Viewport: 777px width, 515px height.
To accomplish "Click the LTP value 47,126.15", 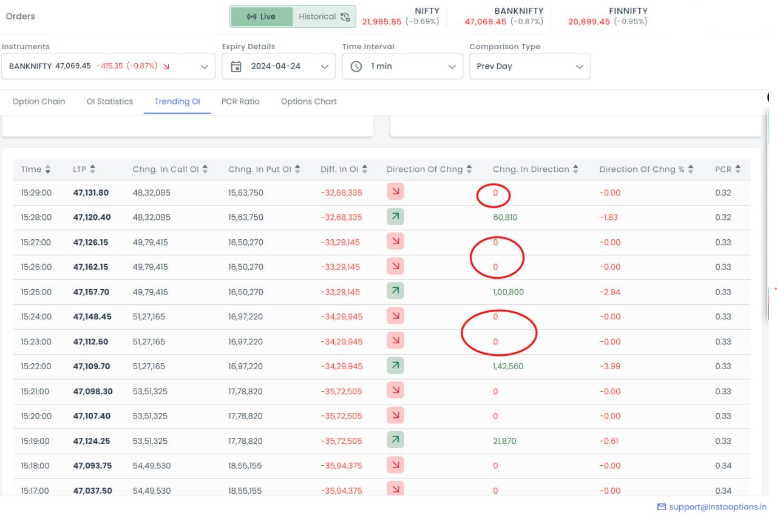I will click(x=91, y=242).
